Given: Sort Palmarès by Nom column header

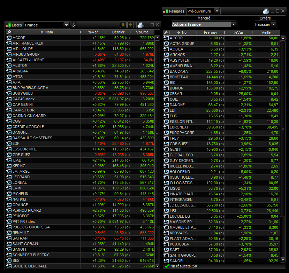Looking at the screenshot, I should point(183,33).
